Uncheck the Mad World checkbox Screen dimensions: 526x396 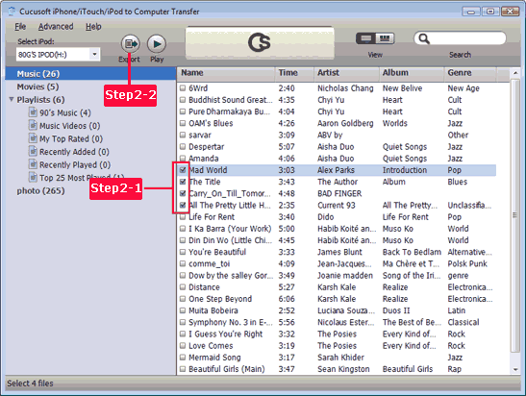tap(183, 170)
